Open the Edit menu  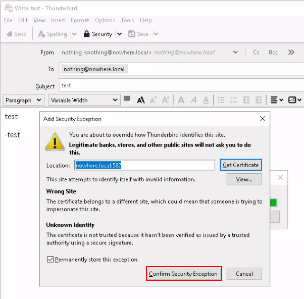pos(23,20)
